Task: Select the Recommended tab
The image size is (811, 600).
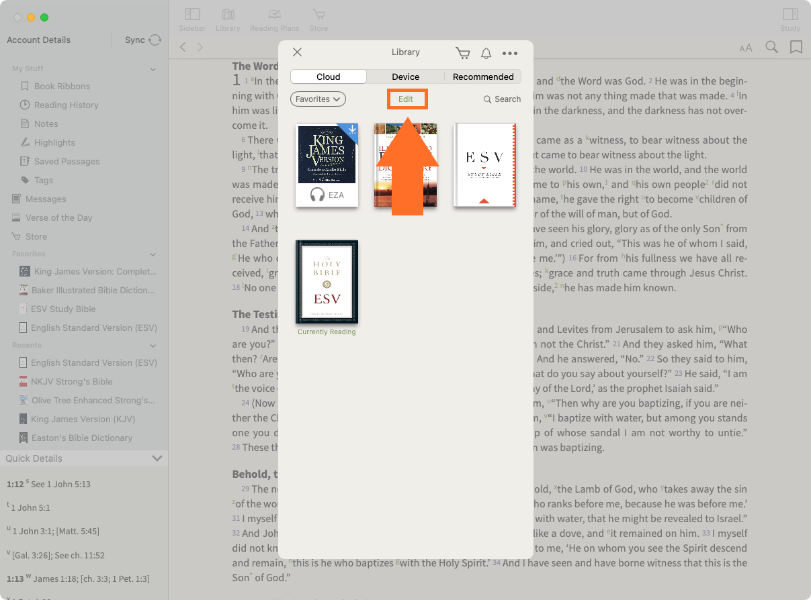Action: tap(483, 77)
